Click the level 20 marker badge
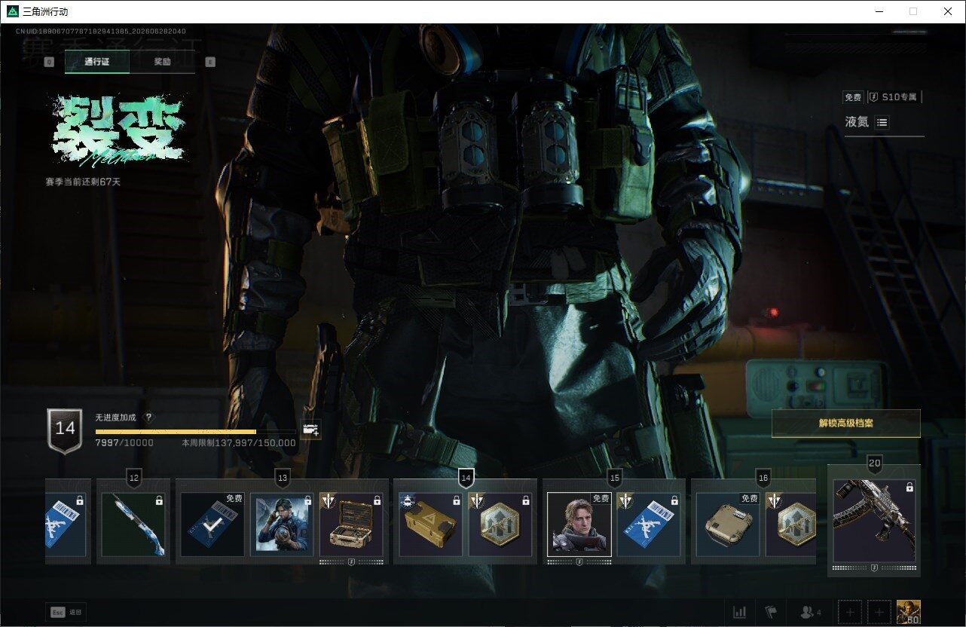 coord(875,463)
